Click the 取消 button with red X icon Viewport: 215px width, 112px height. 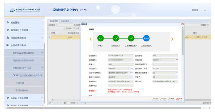[179, 99]
